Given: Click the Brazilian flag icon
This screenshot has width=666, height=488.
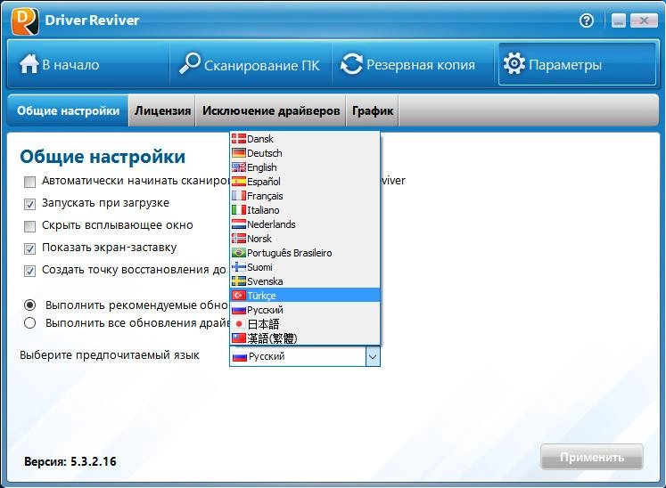Looking at the screenshot, I should click(x=239, y=253).
